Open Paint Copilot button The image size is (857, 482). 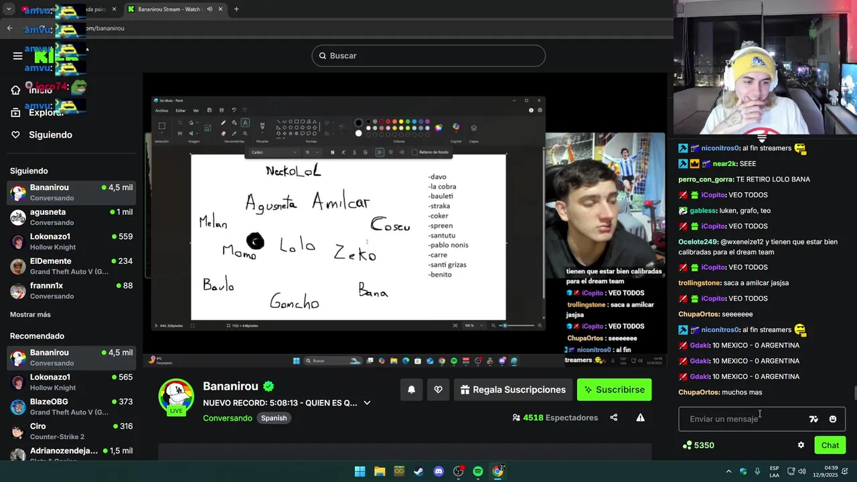point(456,127)
